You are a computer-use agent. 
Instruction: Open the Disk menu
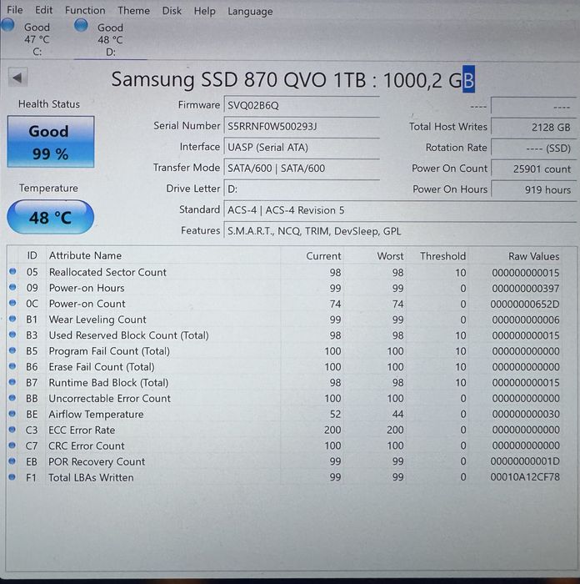(172, 10)
